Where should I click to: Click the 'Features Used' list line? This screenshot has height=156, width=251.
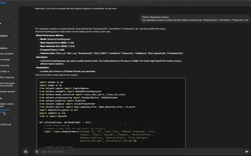(111, 53)
